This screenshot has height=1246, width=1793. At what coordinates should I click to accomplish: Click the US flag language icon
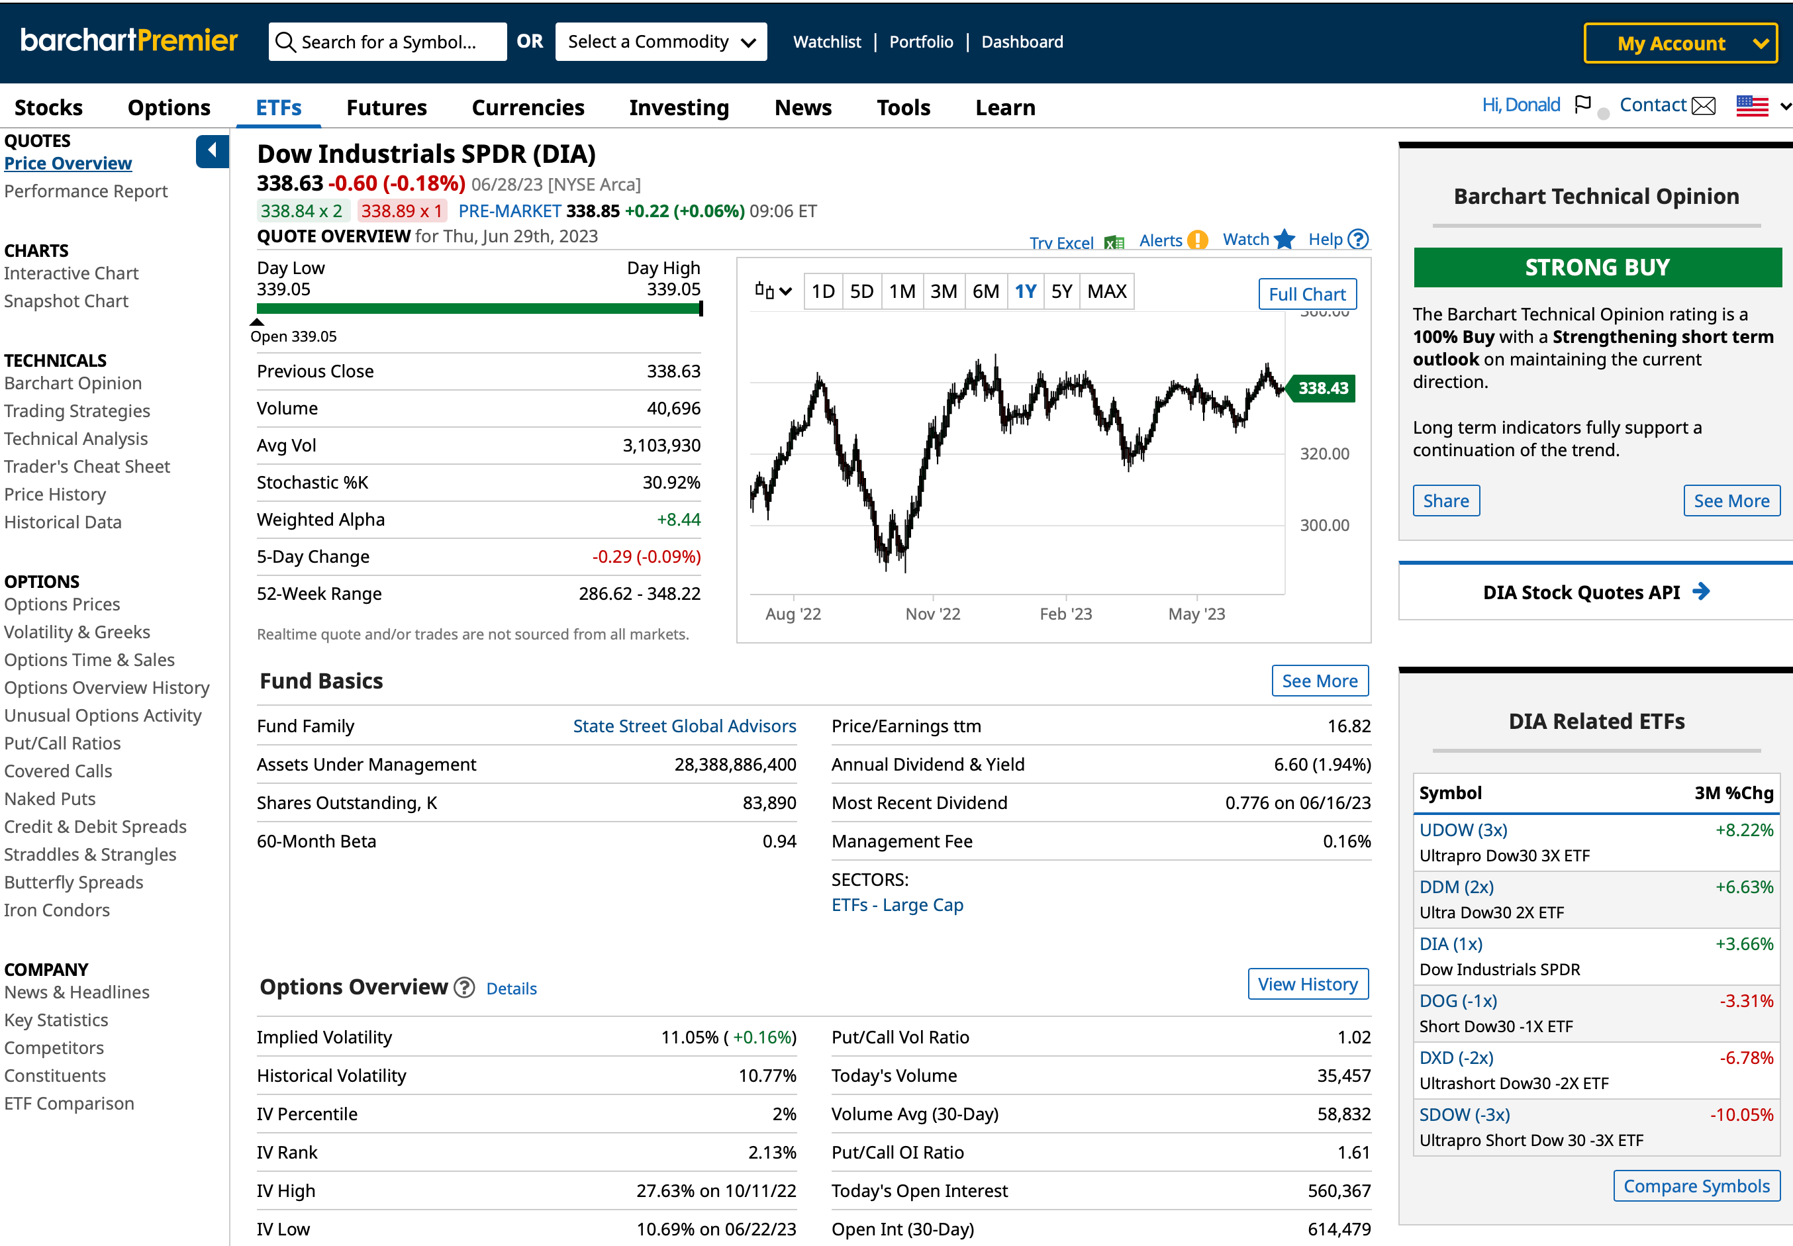pyautogui.click(x=1752, y=105)
